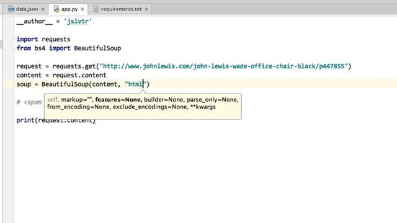397x223 pixels.
Task: Click the 'soup' variable name
Action: (24, 84)
